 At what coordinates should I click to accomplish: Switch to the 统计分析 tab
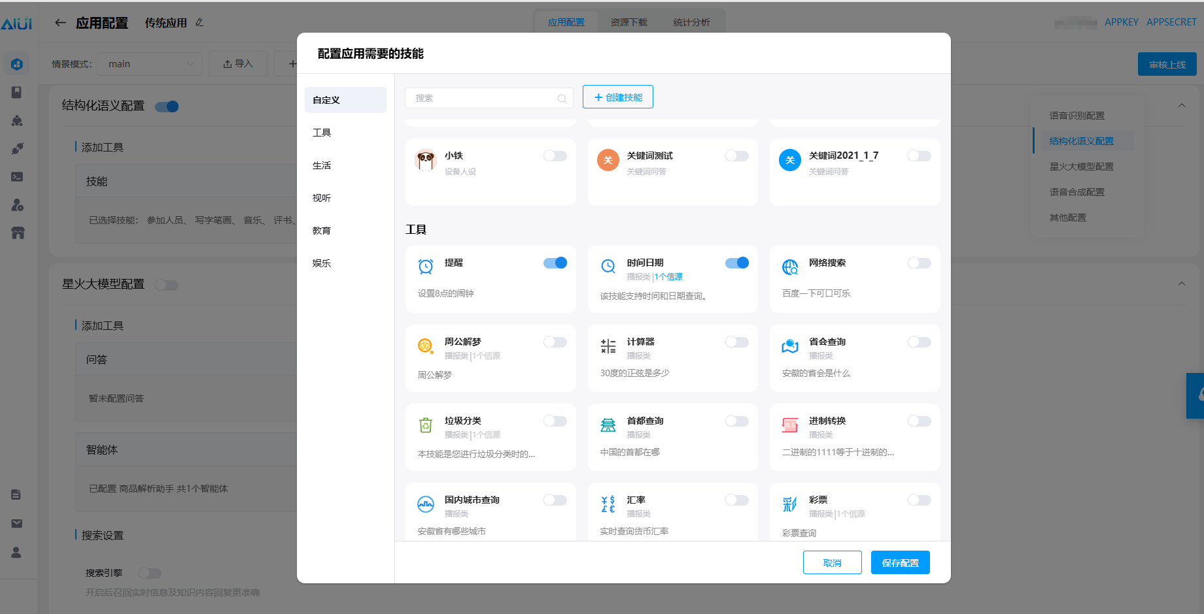click(x=691, y=22)
